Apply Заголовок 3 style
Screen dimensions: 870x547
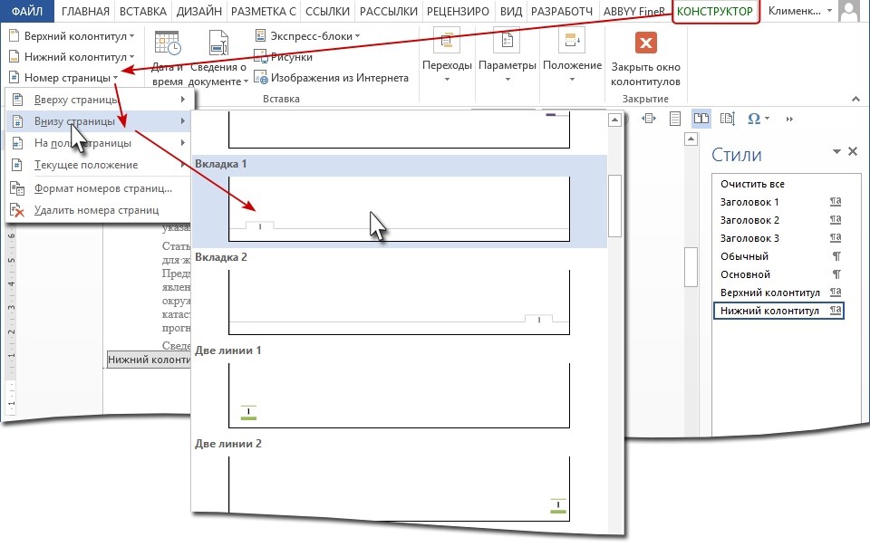click(x=779, y=238)
